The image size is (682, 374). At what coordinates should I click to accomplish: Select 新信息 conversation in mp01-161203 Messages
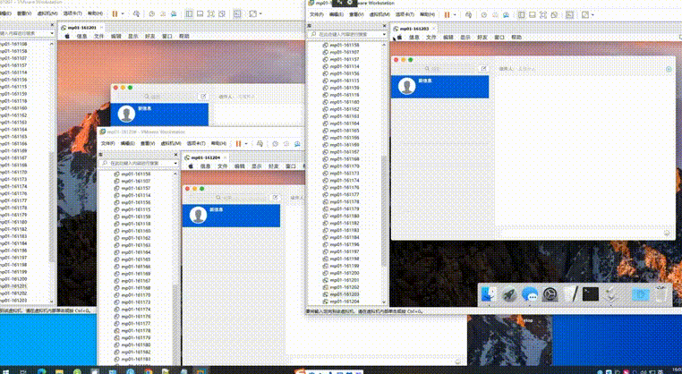tap(439, 86)
